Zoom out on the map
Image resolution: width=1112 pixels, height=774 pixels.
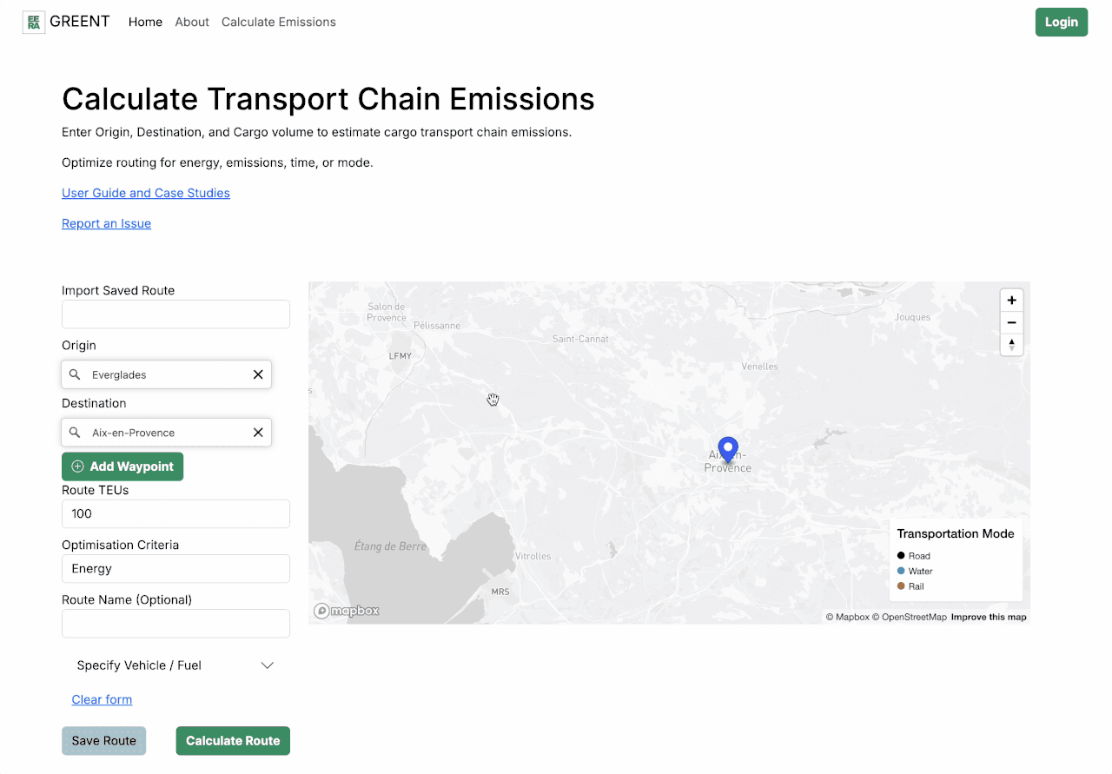click(1011, 322)
